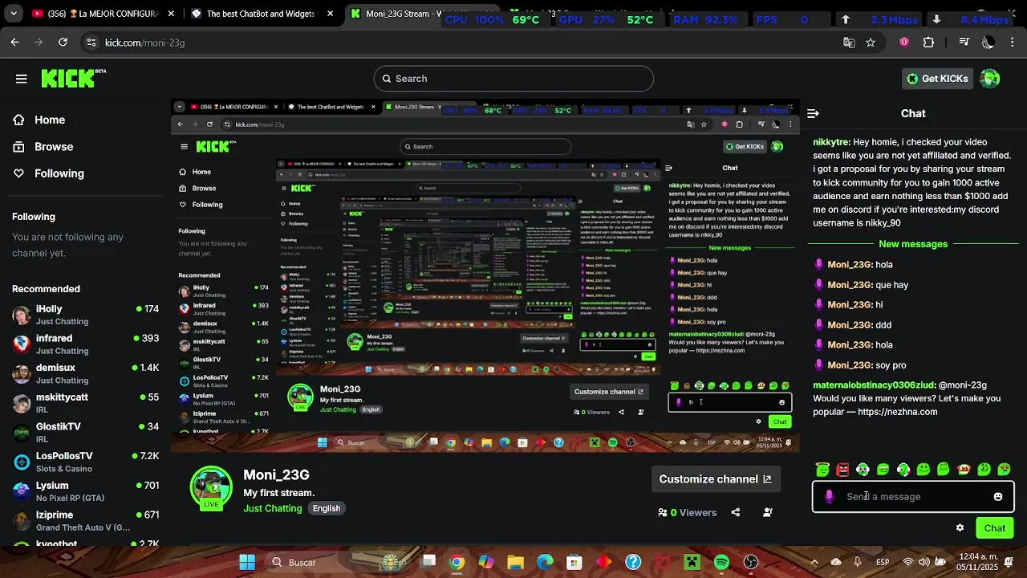
Task: Click the purple microphone badge in message box
Action: coord(829,497)
